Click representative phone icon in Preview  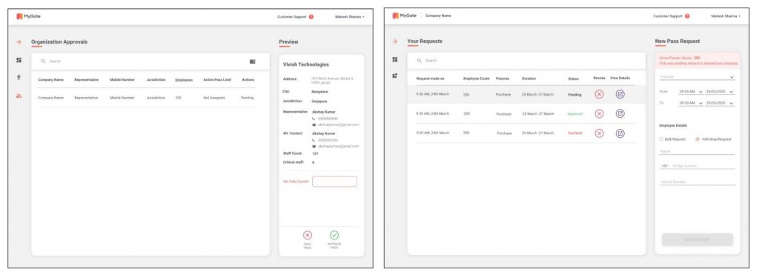click(x=314, y=119)
